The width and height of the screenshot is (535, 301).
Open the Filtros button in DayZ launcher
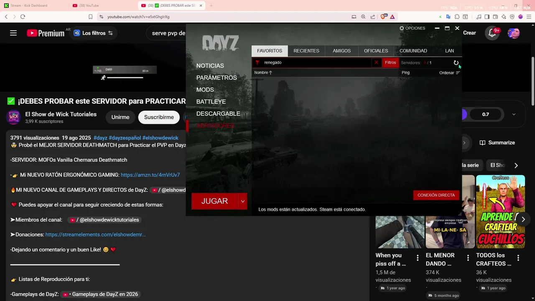click(390, 63)
